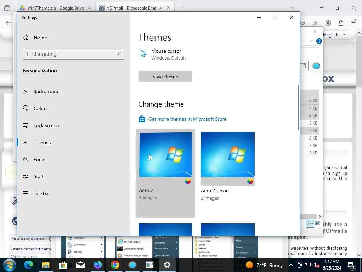The image size is (362, 272).
Task: Click the blue help question icon
Action: (x=319, y=41)
